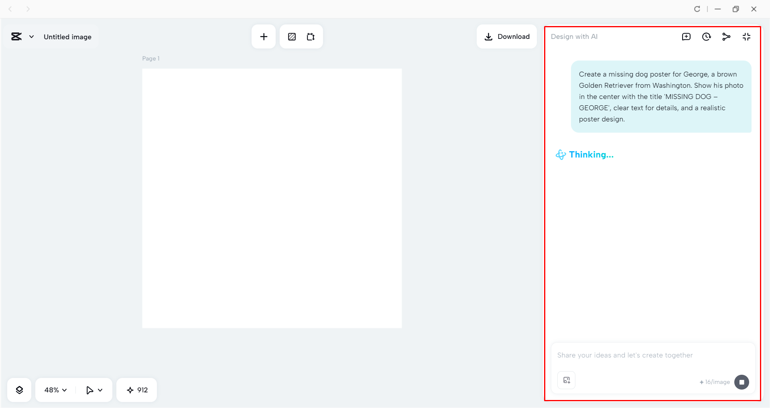
Task: Check the 912 credits balance
Action: click(x=136, y=390)
